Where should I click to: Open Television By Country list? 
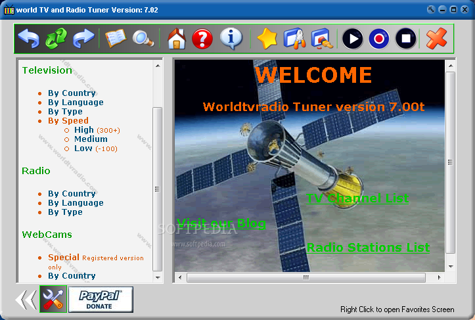72,93
